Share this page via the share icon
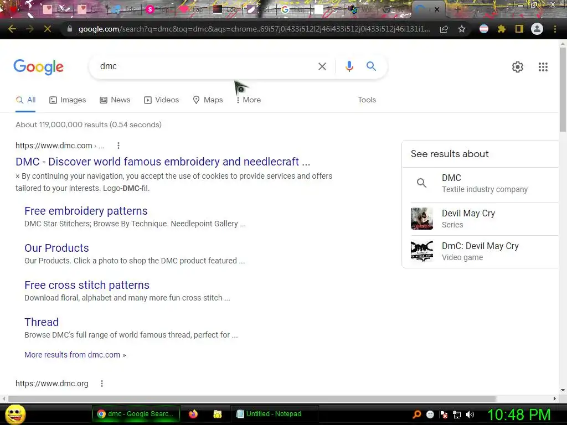567x425 pixels. [x=444, y=29]
